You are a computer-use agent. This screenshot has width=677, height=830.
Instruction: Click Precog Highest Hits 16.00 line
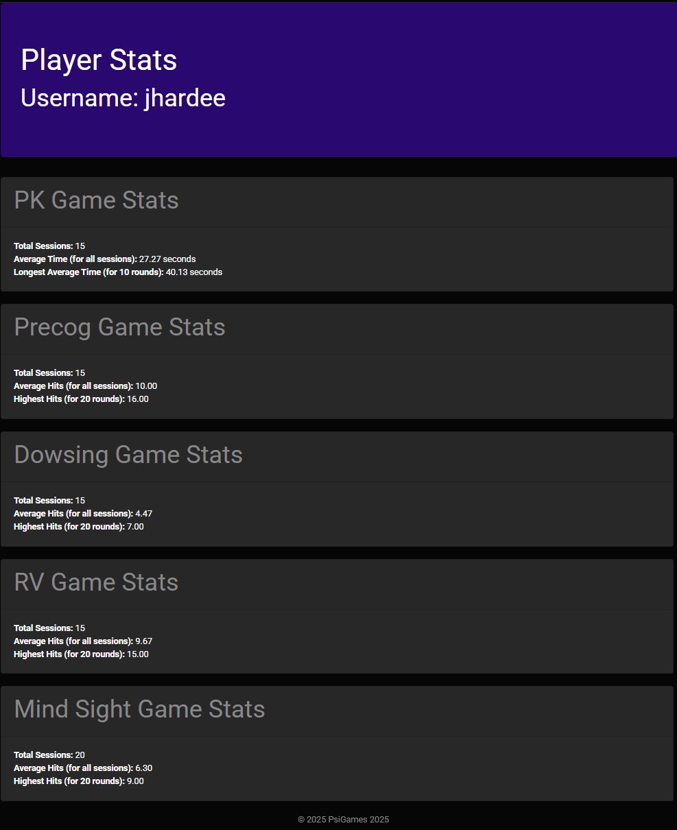point(81,399)
